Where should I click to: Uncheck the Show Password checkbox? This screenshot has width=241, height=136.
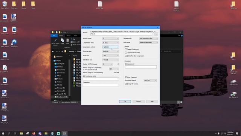pyautogui.click(x=126, y=77)
